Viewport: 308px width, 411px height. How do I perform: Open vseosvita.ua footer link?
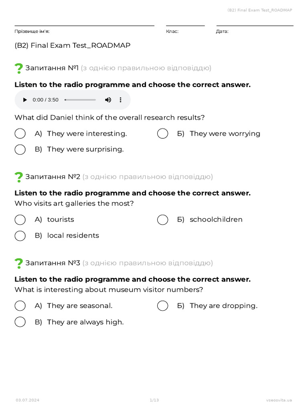coord(279,400)
